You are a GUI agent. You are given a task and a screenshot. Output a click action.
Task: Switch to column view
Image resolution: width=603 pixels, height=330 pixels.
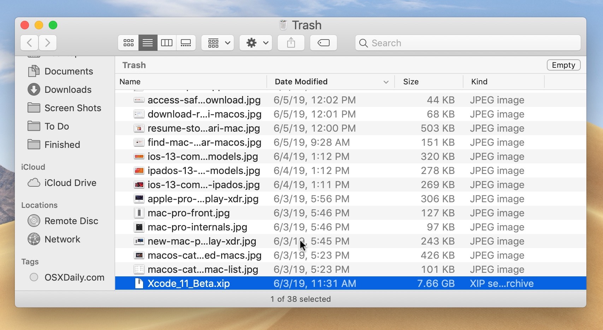pyautogui.click(x=167, y=43)
